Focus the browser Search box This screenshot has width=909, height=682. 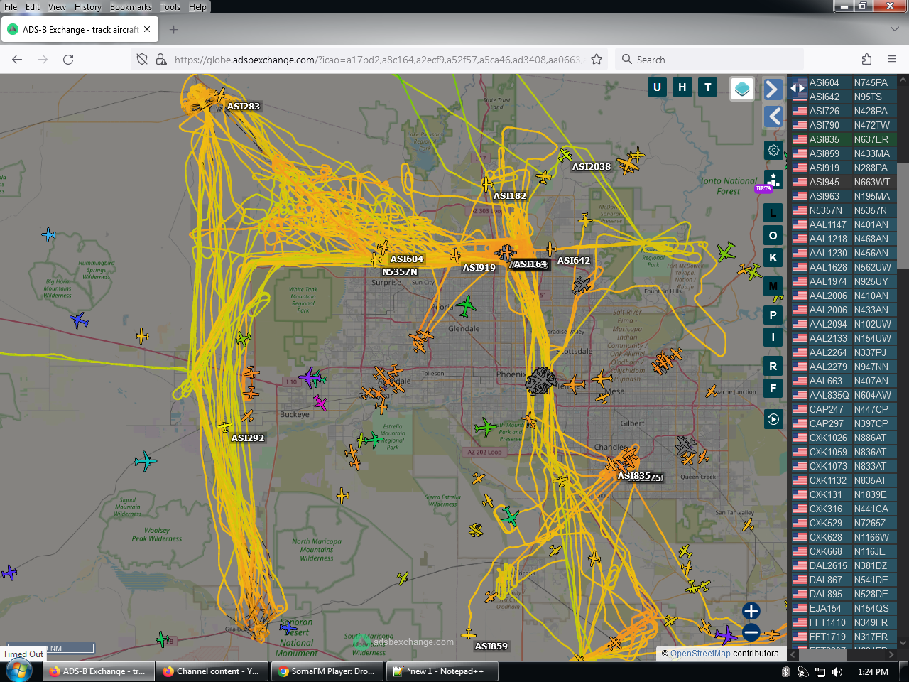coord(710,60)
